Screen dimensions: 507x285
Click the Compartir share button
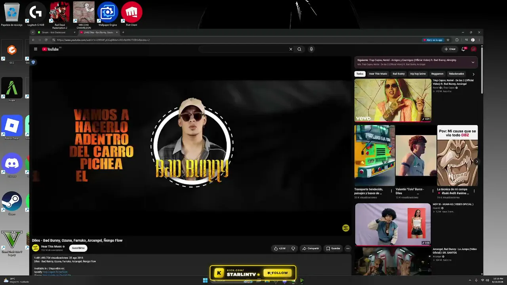pos(311,249)
